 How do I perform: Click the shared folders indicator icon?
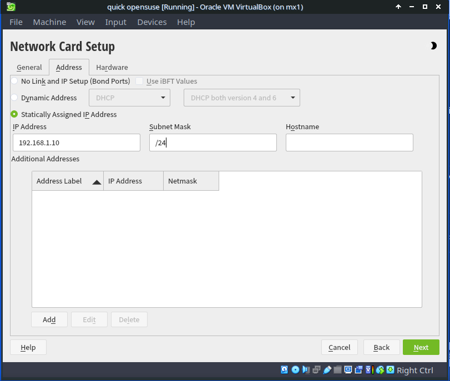(337, 370)
